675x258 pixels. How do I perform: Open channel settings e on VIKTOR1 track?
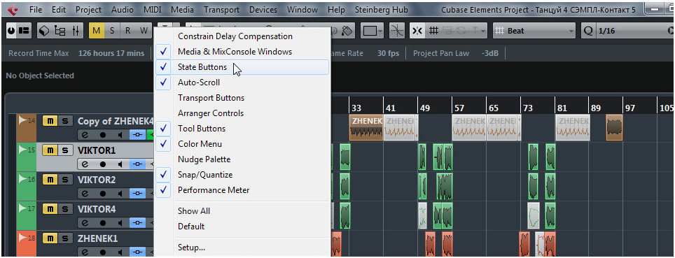85,164
